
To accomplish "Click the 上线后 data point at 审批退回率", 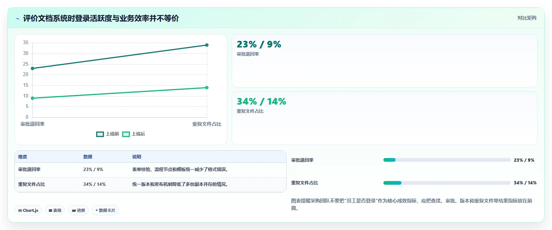I will click(x=33, y=98).
